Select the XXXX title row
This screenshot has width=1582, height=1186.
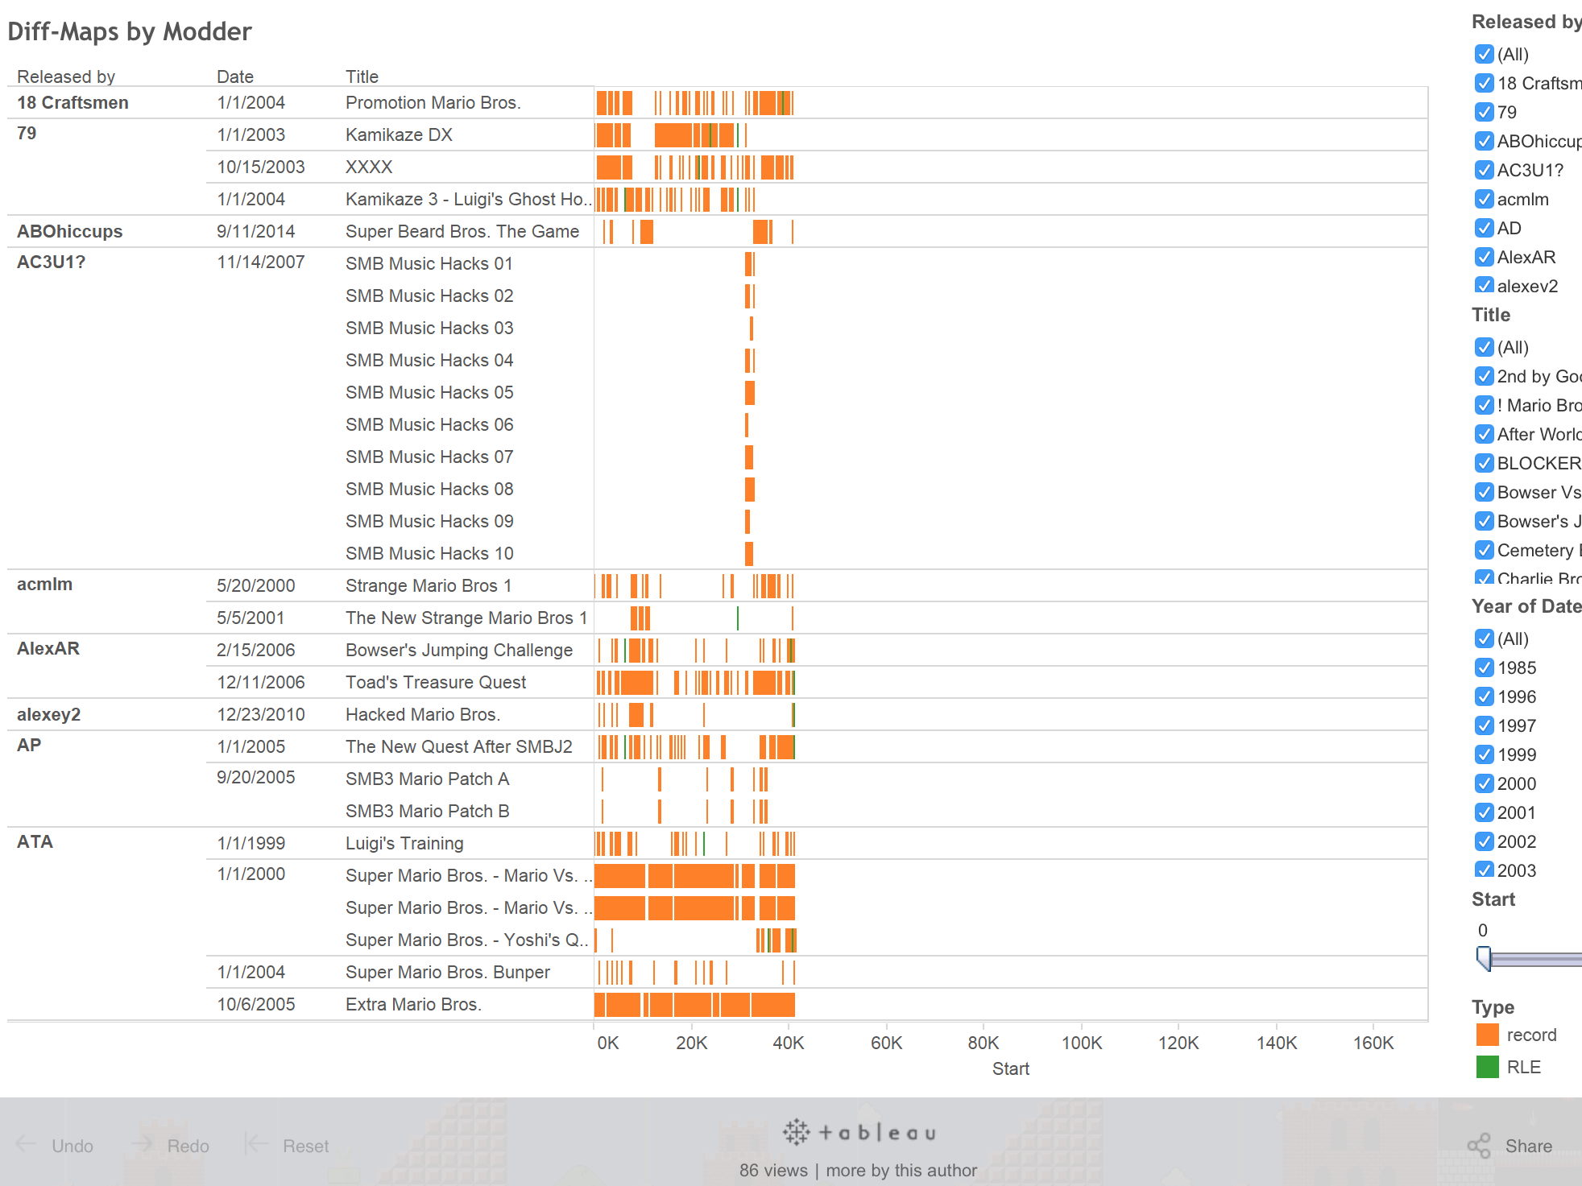[369, 167]
